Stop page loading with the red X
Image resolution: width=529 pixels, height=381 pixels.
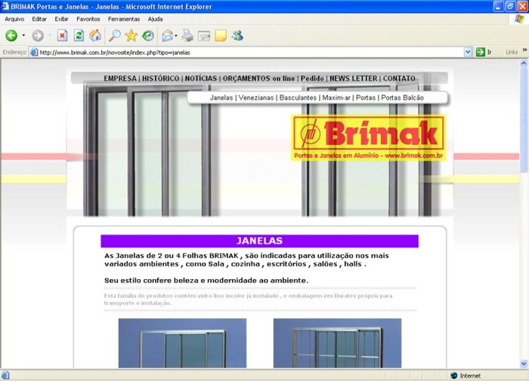[63, 35]
